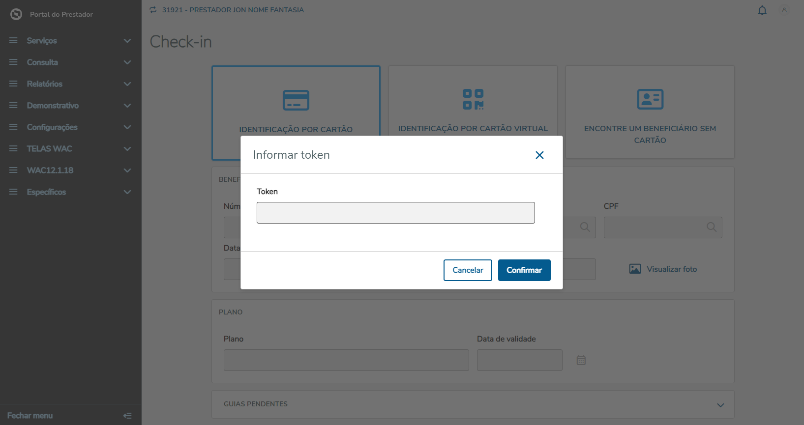Open the user avatar menu

tap(784, 10)
